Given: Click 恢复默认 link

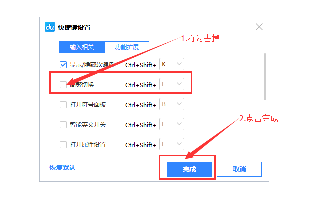Looking at the screenshot, I should coord(62,168).
